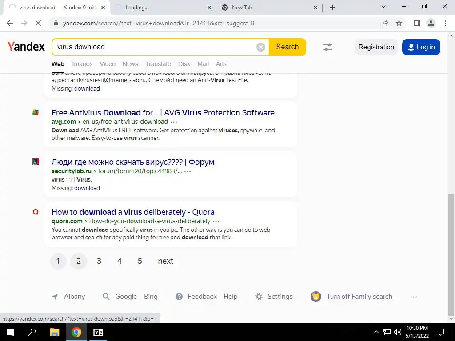Show hidden system tray icons
The height and width of the screenshot is (341, 455).
376,332
